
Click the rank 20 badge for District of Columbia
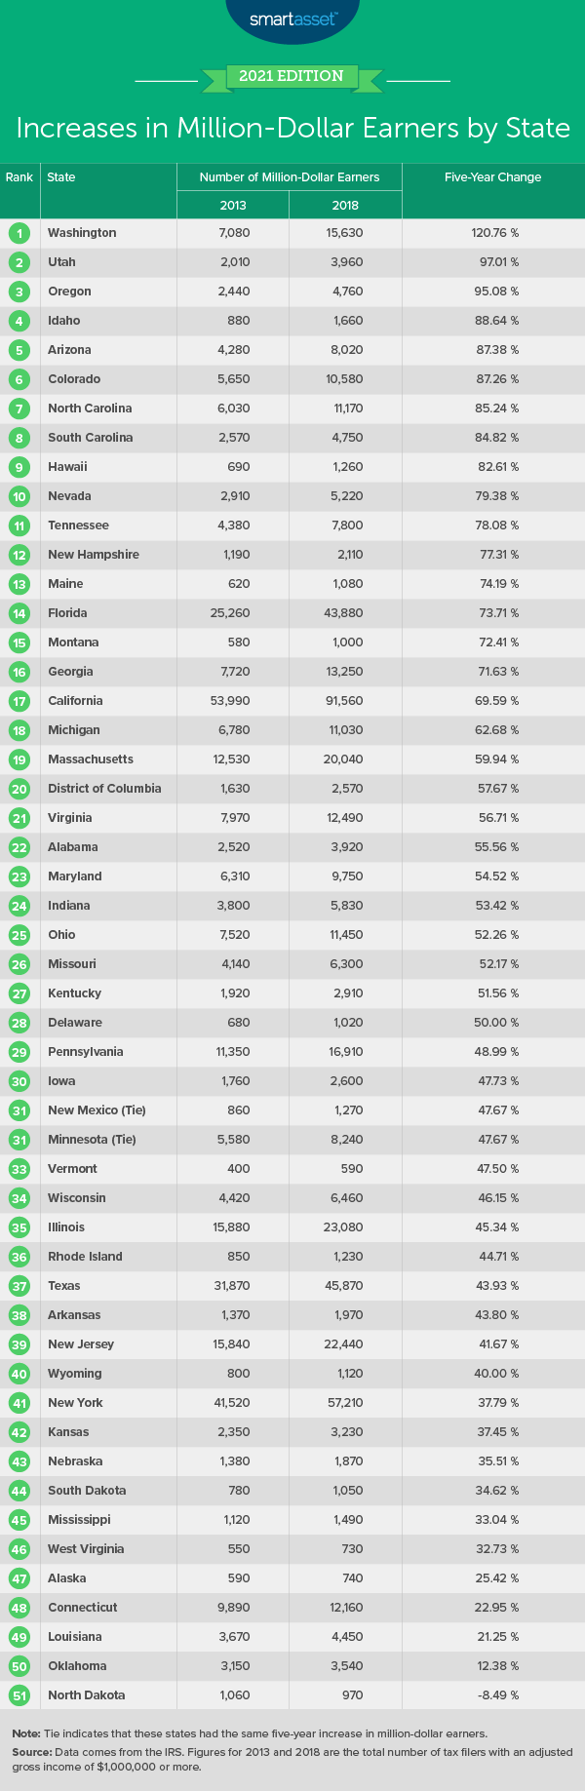(x=19, y=789)
